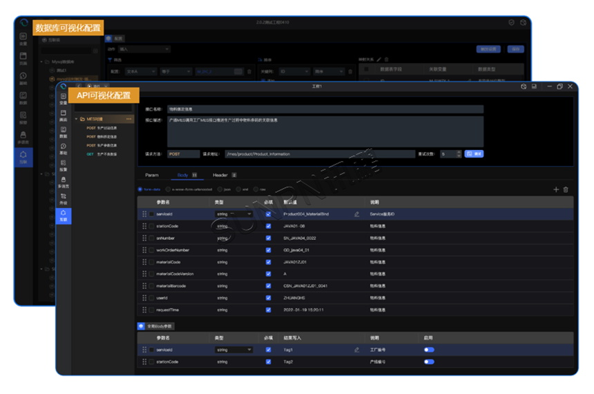This screenshot has height=394, width=594.
Task: Switch to the Header tab
Action: (220, 176)
